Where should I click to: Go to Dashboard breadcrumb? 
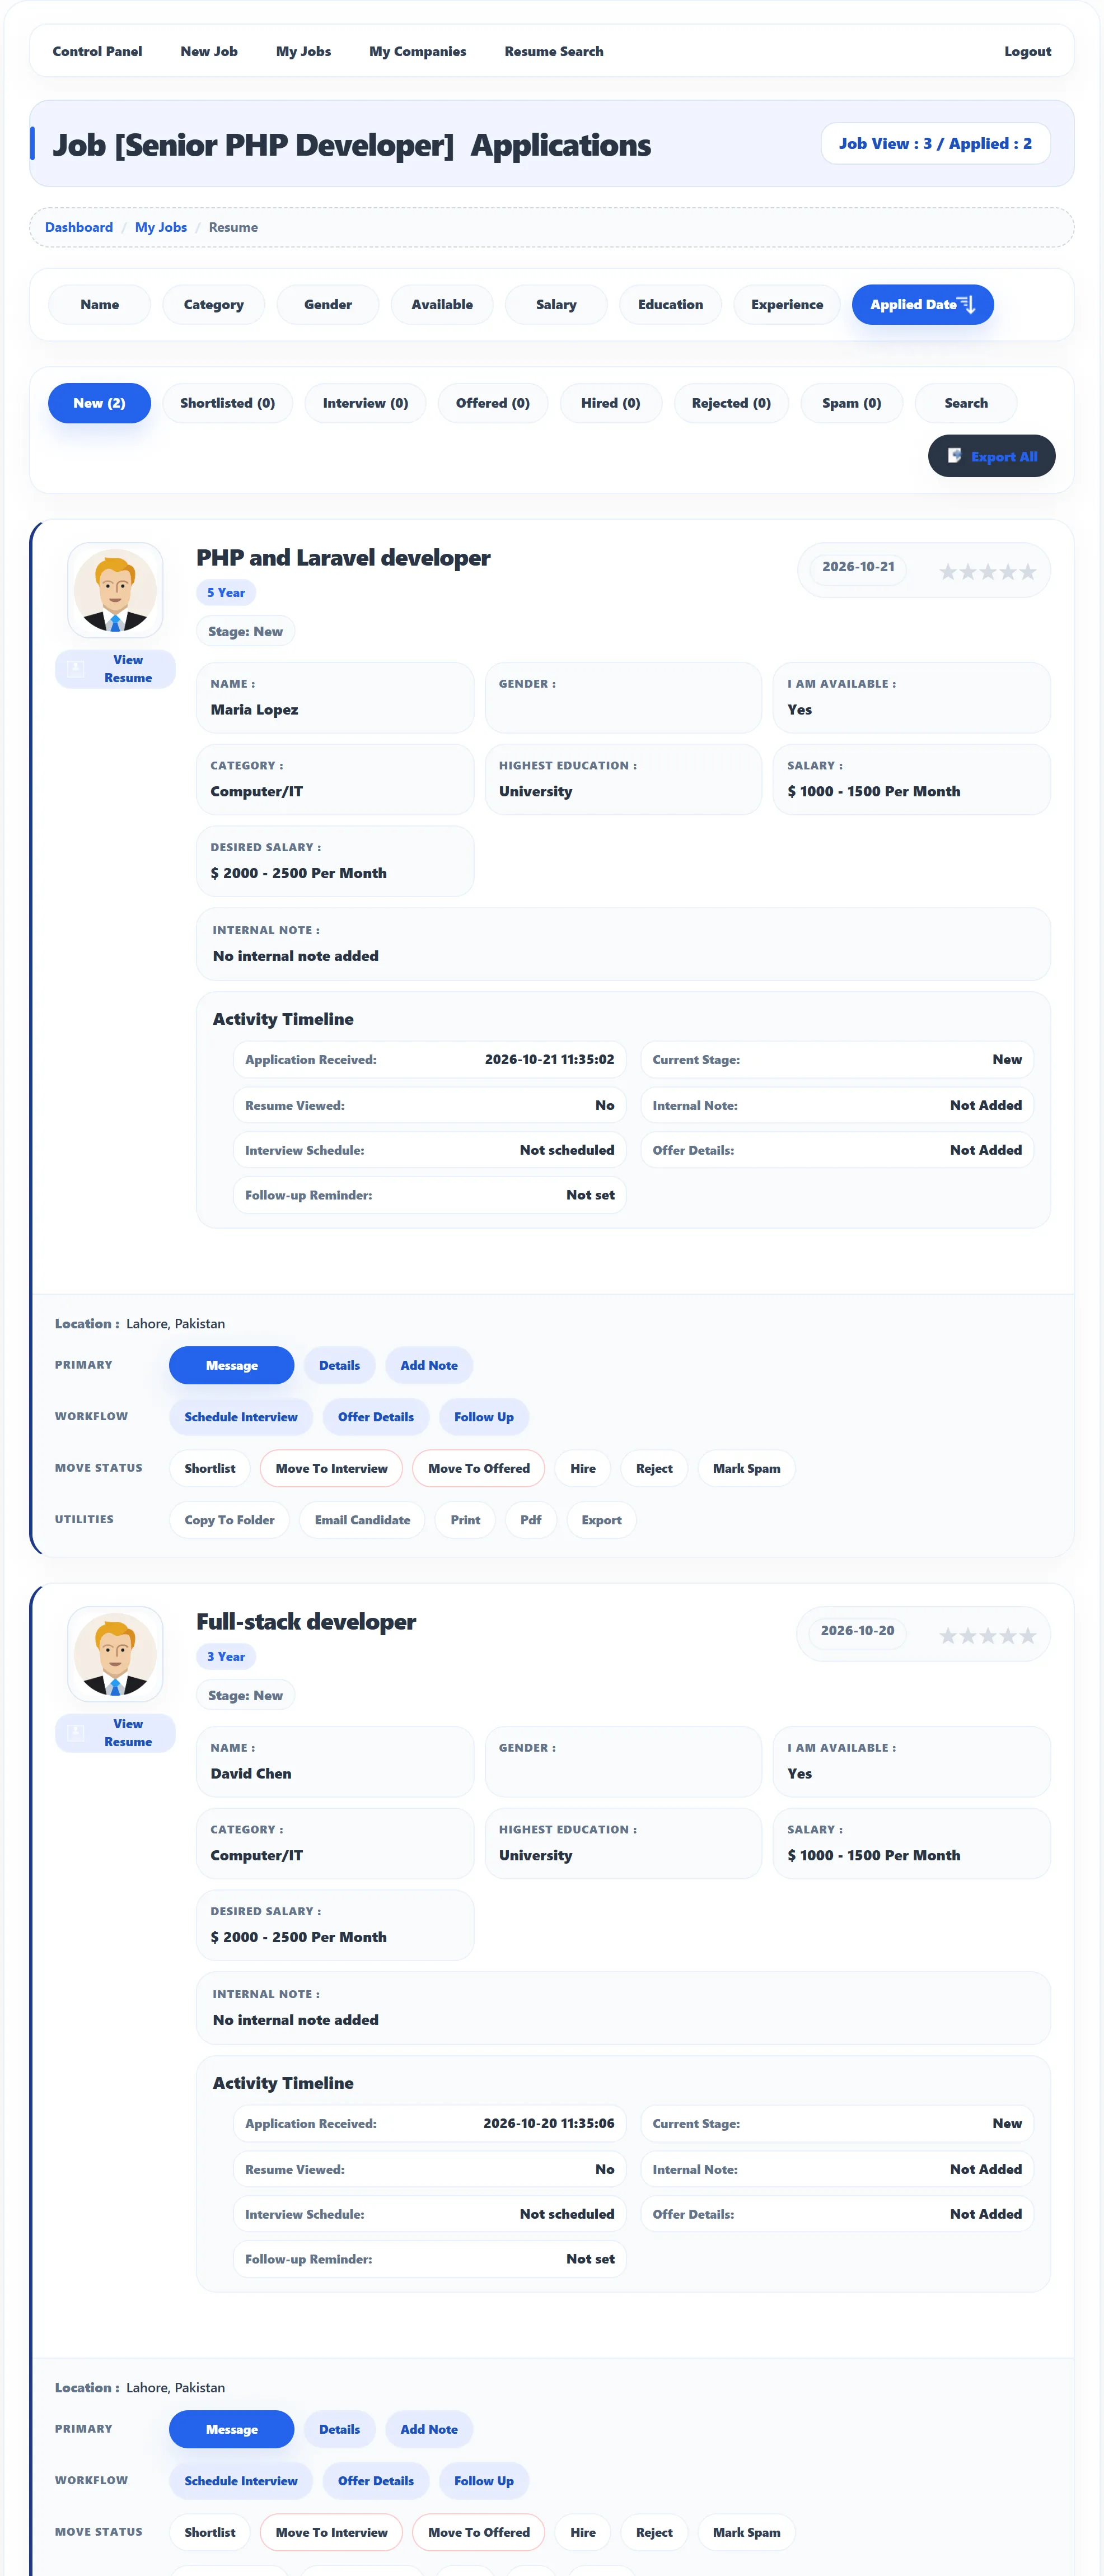click(x=79, y=227)
